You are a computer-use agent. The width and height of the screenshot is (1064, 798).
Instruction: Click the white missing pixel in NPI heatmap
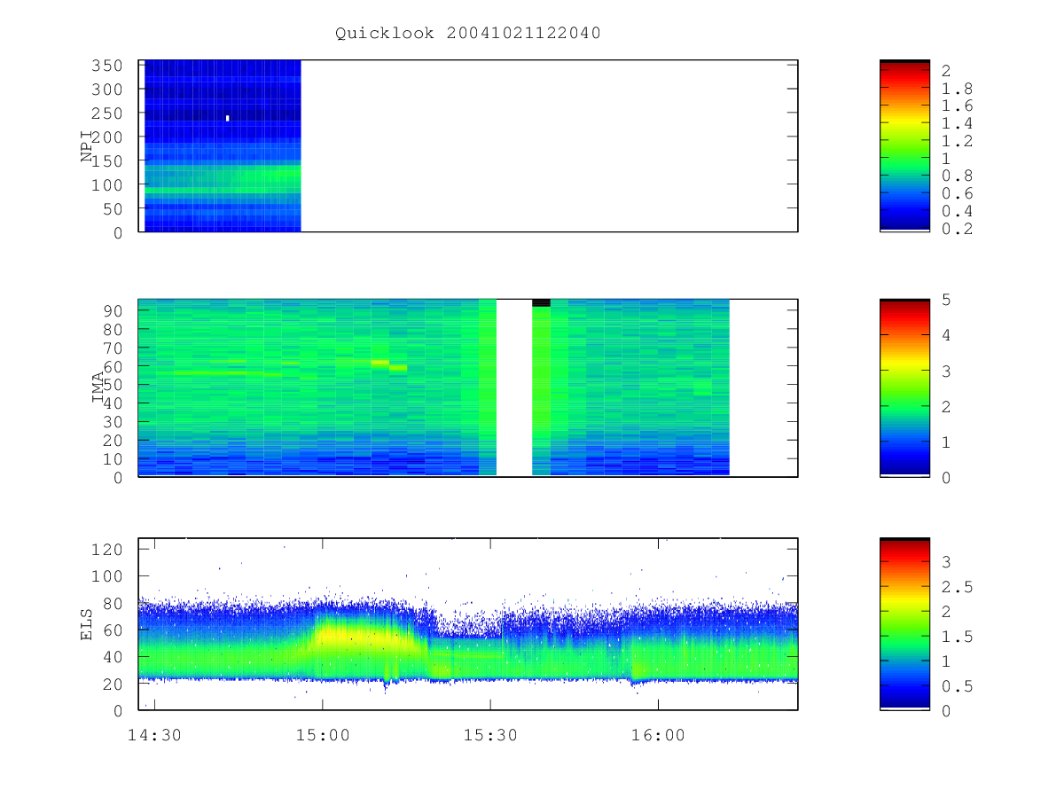tap(228, 118)
